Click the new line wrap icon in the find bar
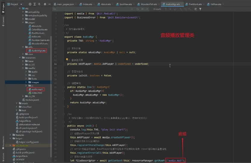 132,9
